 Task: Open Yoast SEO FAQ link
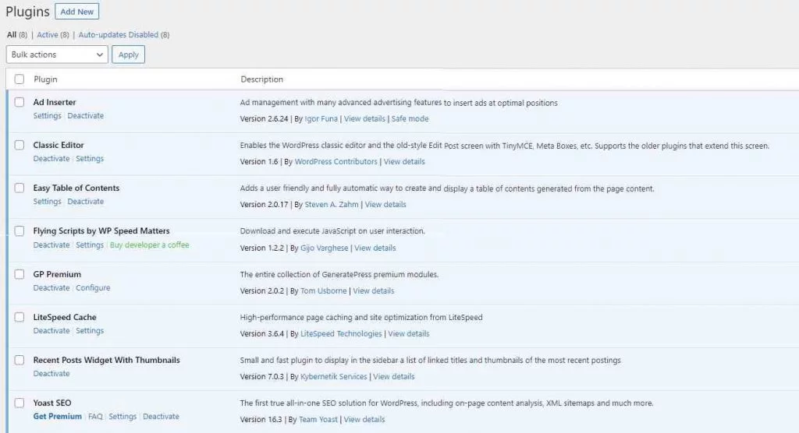point(95,416)
